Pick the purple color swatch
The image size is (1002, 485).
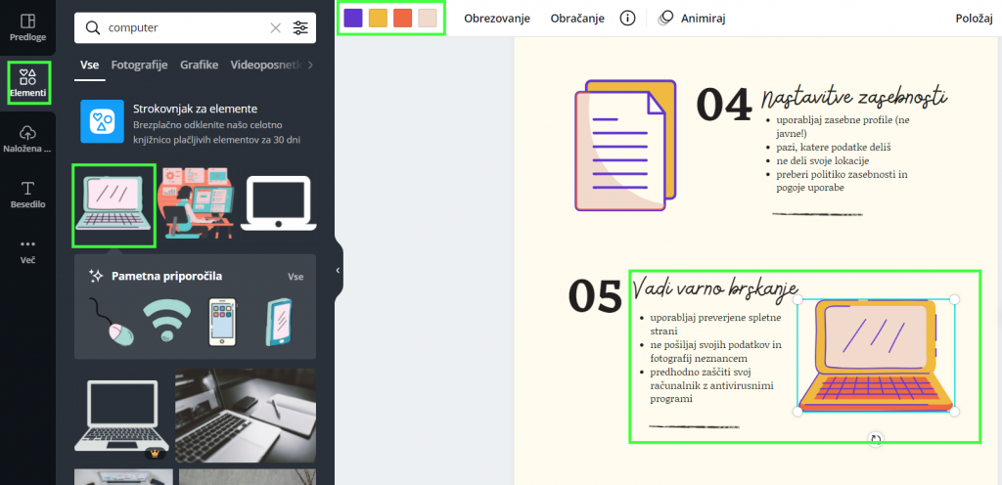pyautogui.click(x=352, y=18)
